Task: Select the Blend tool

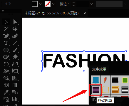Action: tap(15, 92)
